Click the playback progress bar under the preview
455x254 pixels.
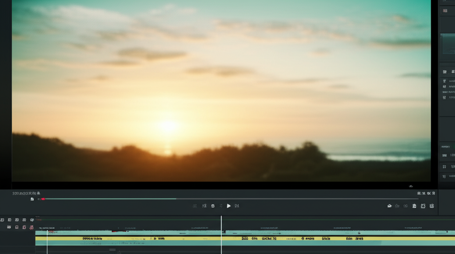(x=231, y=199)
